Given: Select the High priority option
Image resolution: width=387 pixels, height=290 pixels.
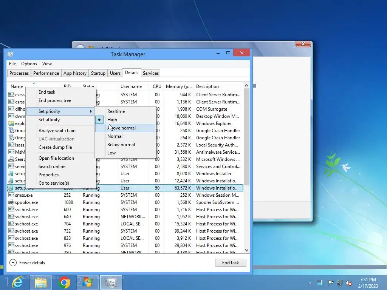Looking at the screenshot, I should click(125, 120).
